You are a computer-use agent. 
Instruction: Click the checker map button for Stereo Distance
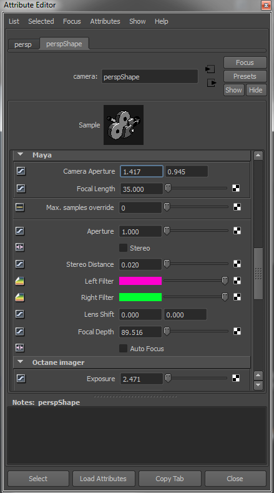pos(237,264)
